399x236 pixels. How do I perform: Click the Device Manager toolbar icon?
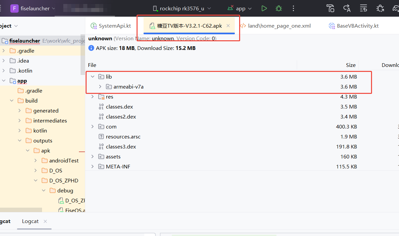330,8
